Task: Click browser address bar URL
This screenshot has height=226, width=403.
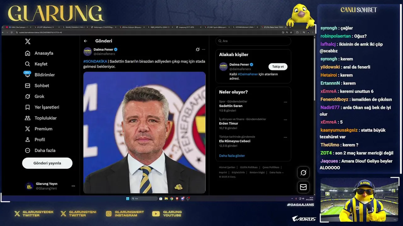Action: point(40,32)
